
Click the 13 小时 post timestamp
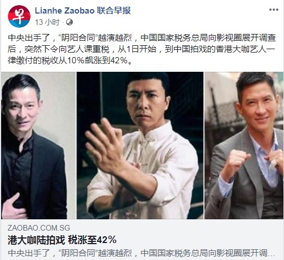(x=47, y=22)
